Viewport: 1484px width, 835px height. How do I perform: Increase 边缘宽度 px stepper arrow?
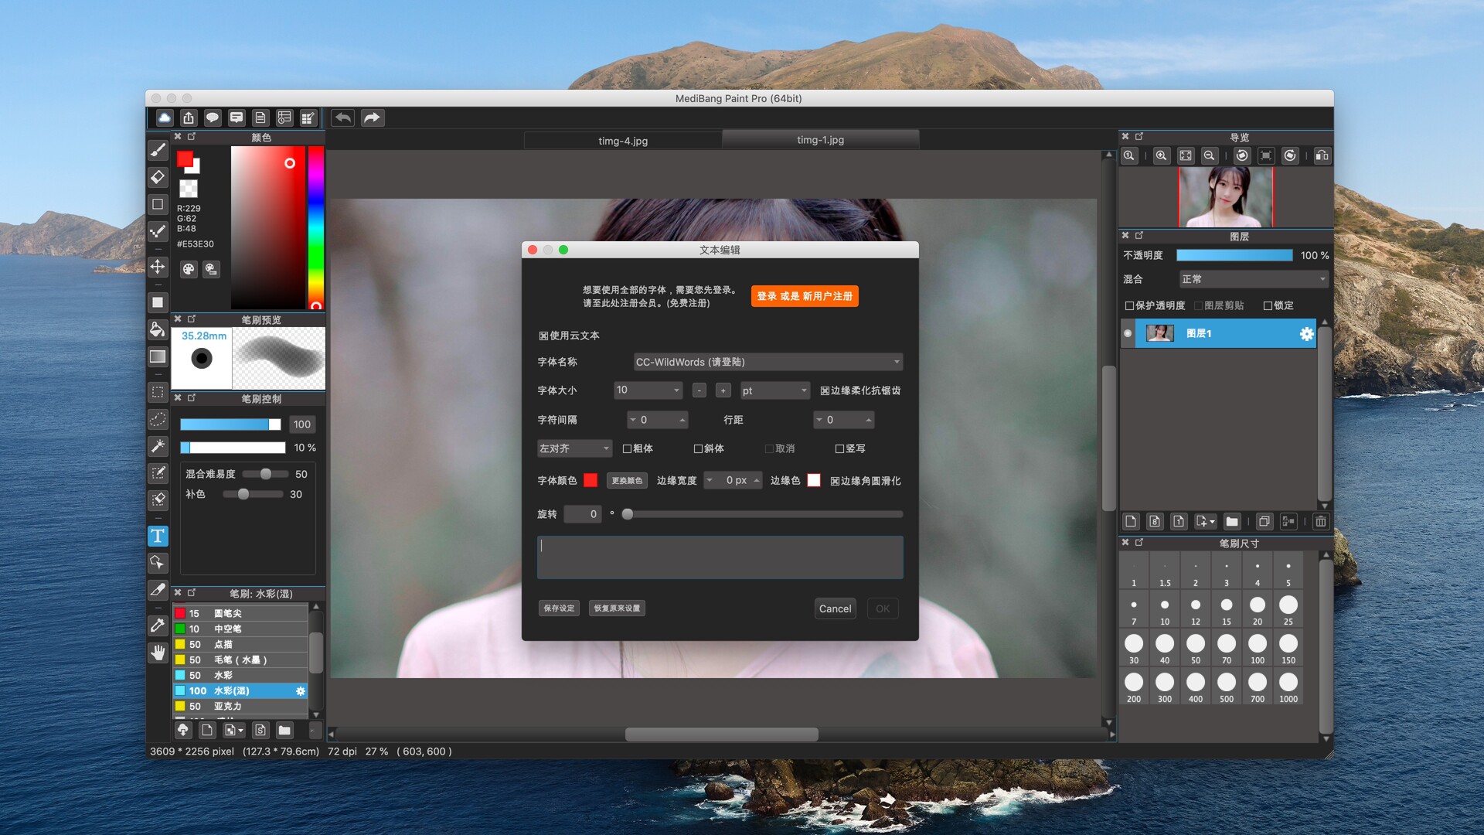coord(757,481)
